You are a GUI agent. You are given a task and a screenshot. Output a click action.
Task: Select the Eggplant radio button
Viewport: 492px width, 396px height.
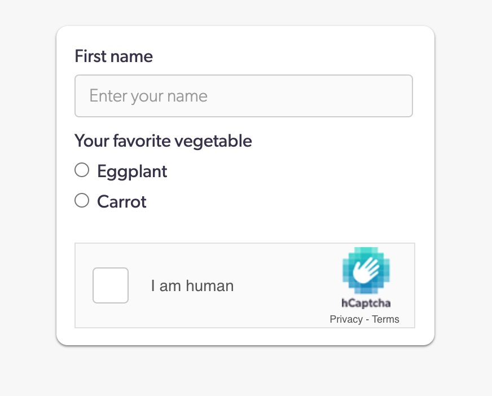tap(82, 170)
